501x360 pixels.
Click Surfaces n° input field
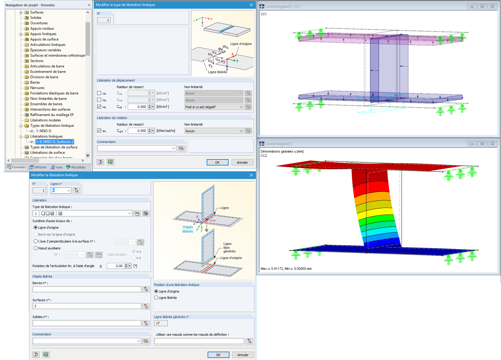87,306
